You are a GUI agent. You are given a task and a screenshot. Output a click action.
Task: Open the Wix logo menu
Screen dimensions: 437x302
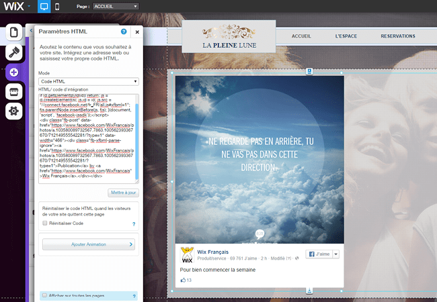[x=13, y=6]
